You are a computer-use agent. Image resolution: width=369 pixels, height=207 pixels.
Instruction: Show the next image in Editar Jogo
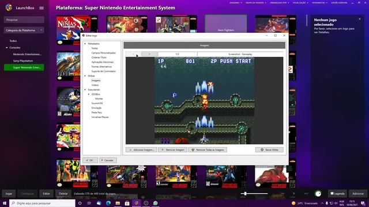tap(149, 54)
